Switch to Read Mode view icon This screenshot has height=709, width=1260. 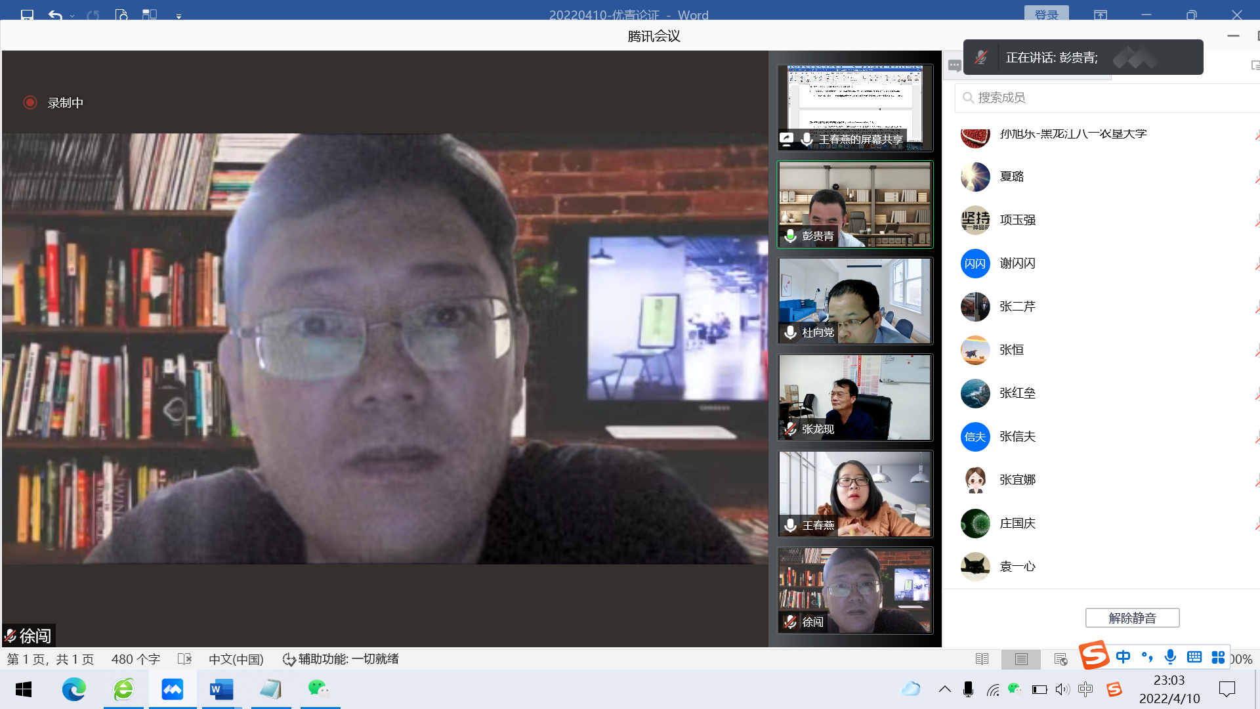click(x=982, y=659)
